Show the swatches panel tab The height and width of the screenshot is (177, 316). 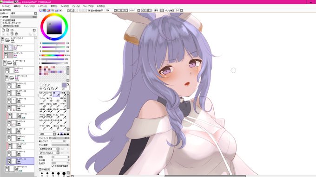tap(57, 11)
